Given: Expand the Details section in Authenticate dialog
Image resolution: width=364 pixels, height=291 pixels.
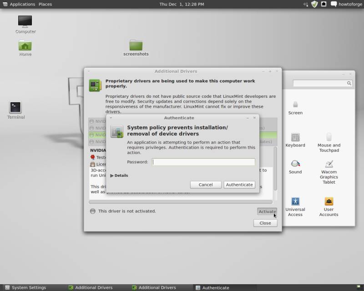Looking at the screenshot, I should coord(119,176).
